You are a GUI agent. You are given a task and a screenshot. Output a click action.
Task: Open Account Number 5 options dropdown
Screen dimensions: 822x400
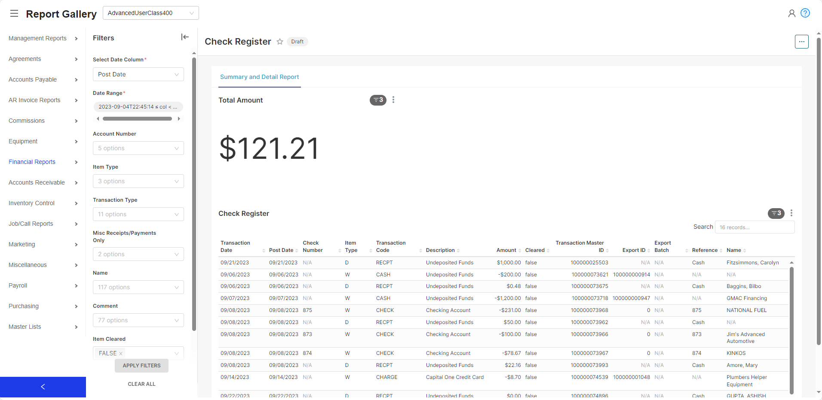(138, 148)
